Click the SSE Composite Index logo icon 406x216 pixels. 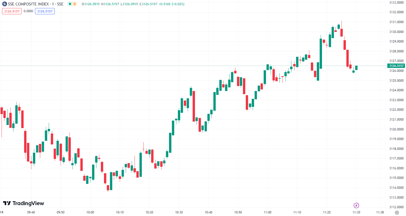[x=4, y=4]
